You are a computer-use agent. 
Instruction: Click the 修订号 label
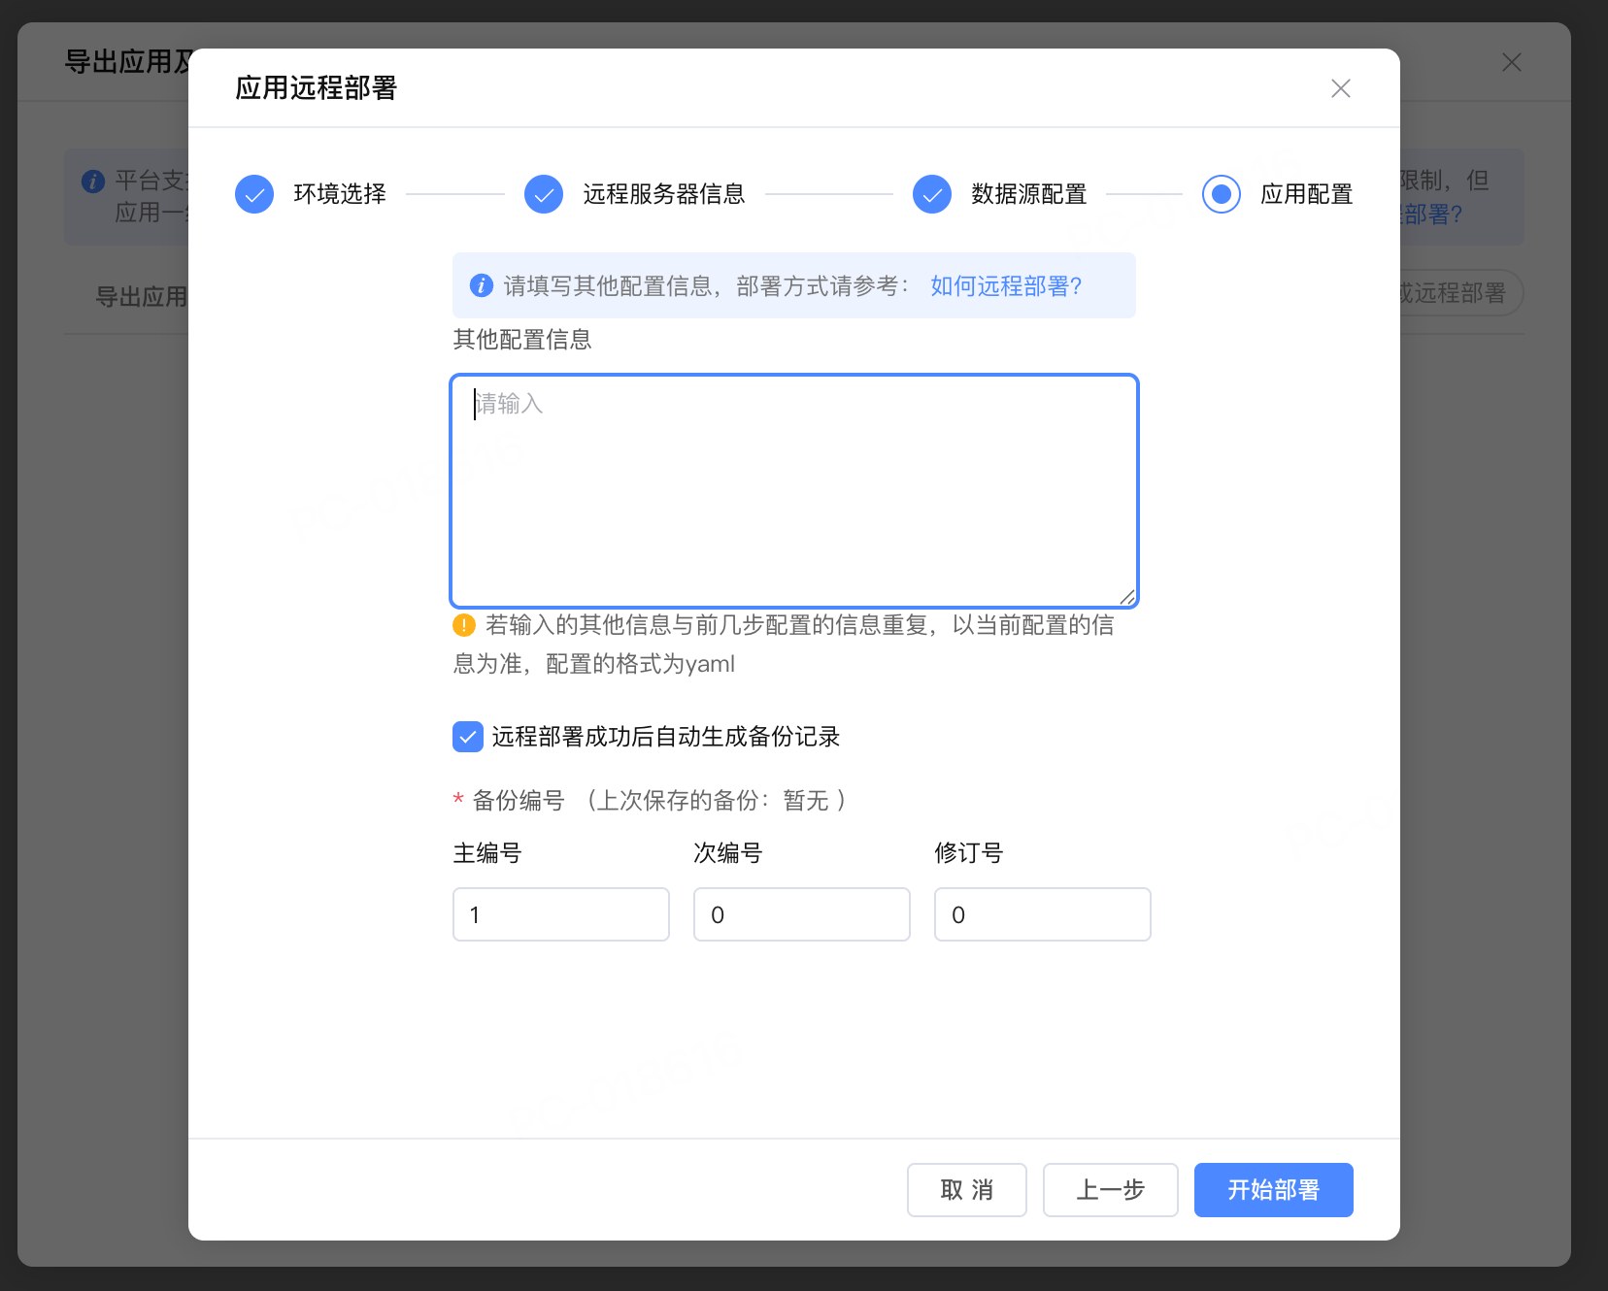[969, 853]
